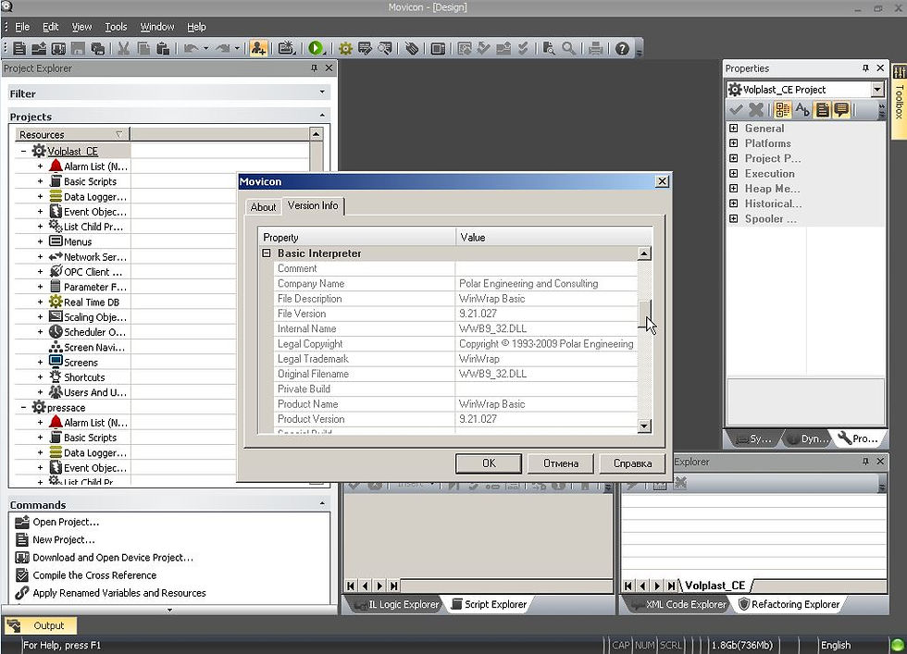This screenshot has width=907, height=654.
Task: Click last-tab arrow beside Volplast_CE tab
Action: pos(671,586)
